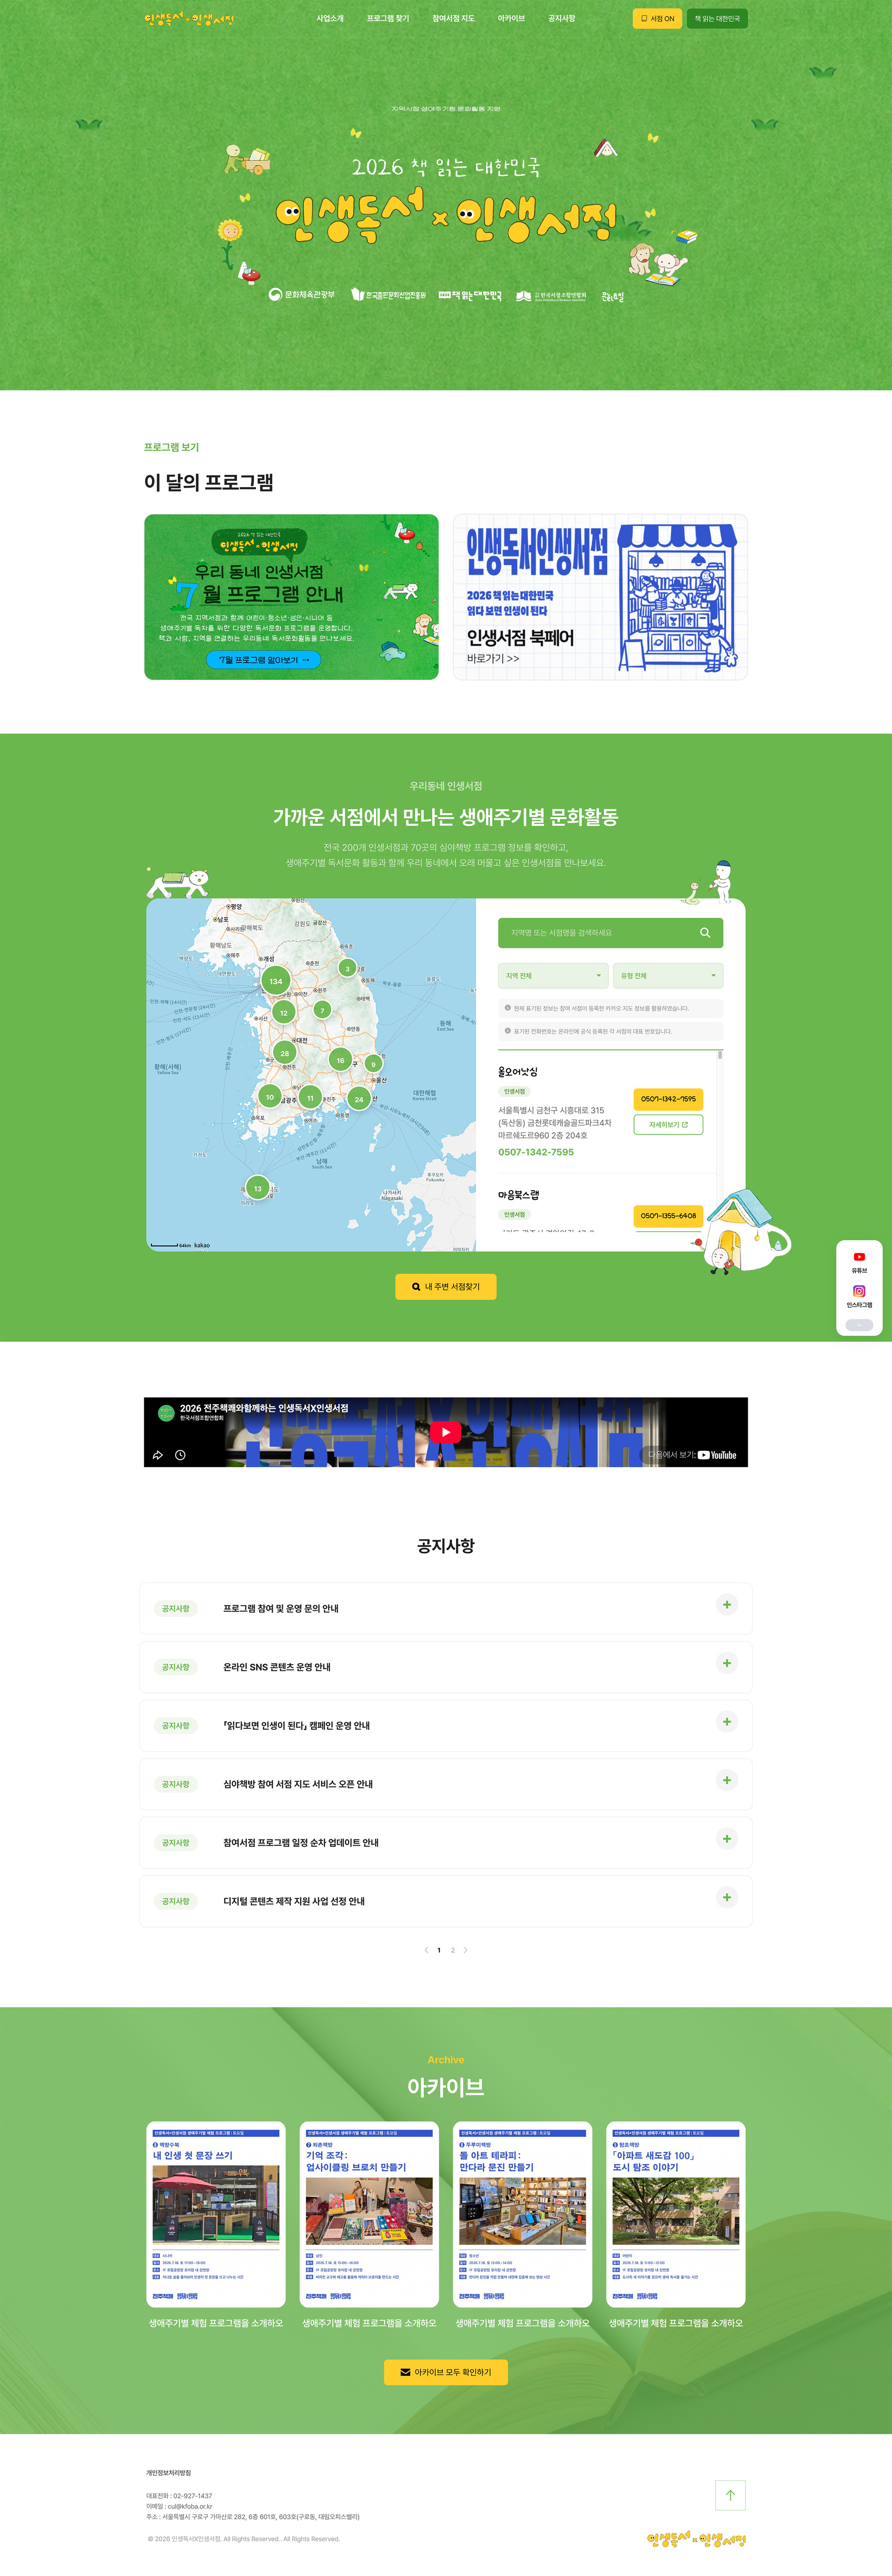Viewport: 892px width, 2576px height.
Task: Select notices page 2
Action: click(453, 1950)
